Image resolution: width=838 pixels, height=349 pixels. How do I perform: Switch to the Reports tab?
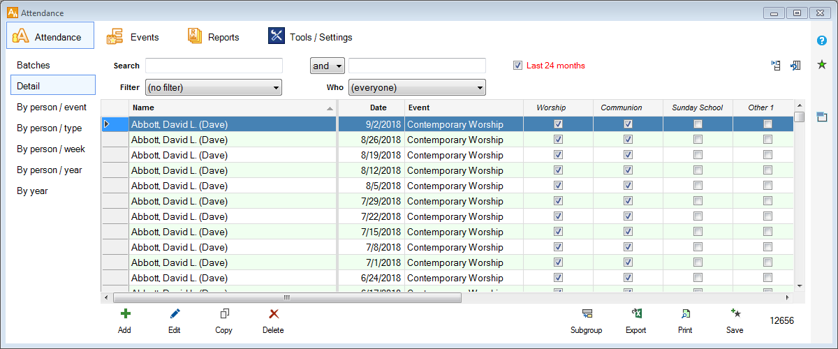click(214, 37)
